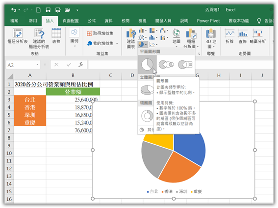Switch to the 資料 tab

108,21
